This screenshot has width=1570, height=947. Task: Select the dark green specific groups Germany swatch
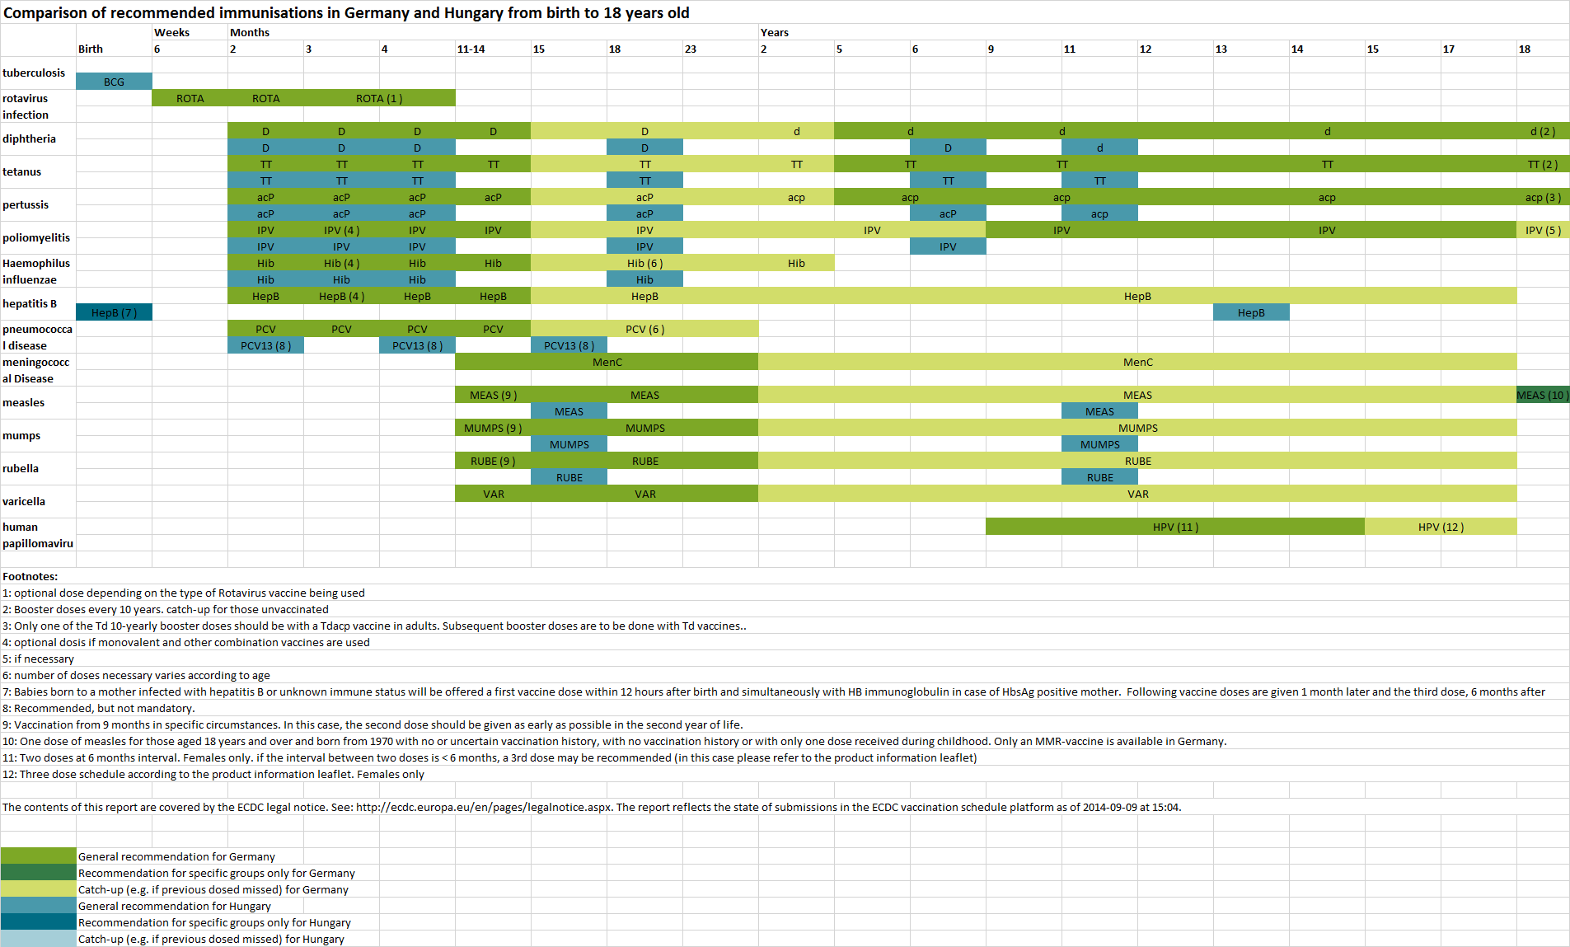(38, 873)
